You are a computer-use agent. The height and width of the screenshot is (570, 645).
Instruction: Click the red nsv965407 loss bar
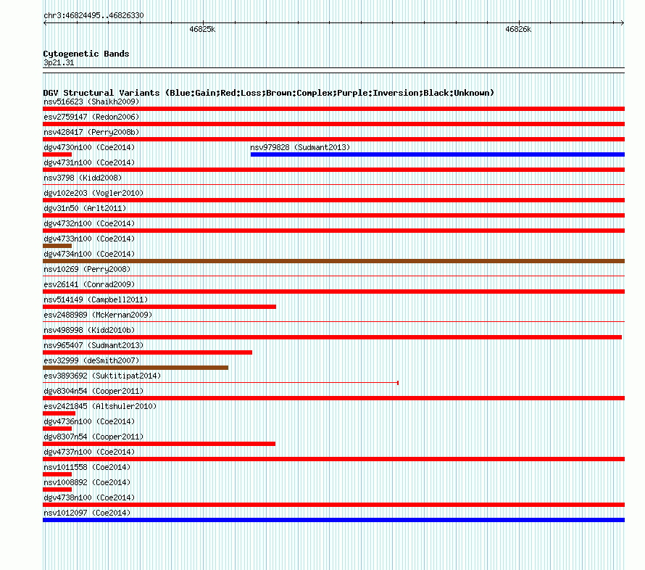click(147, 352)
